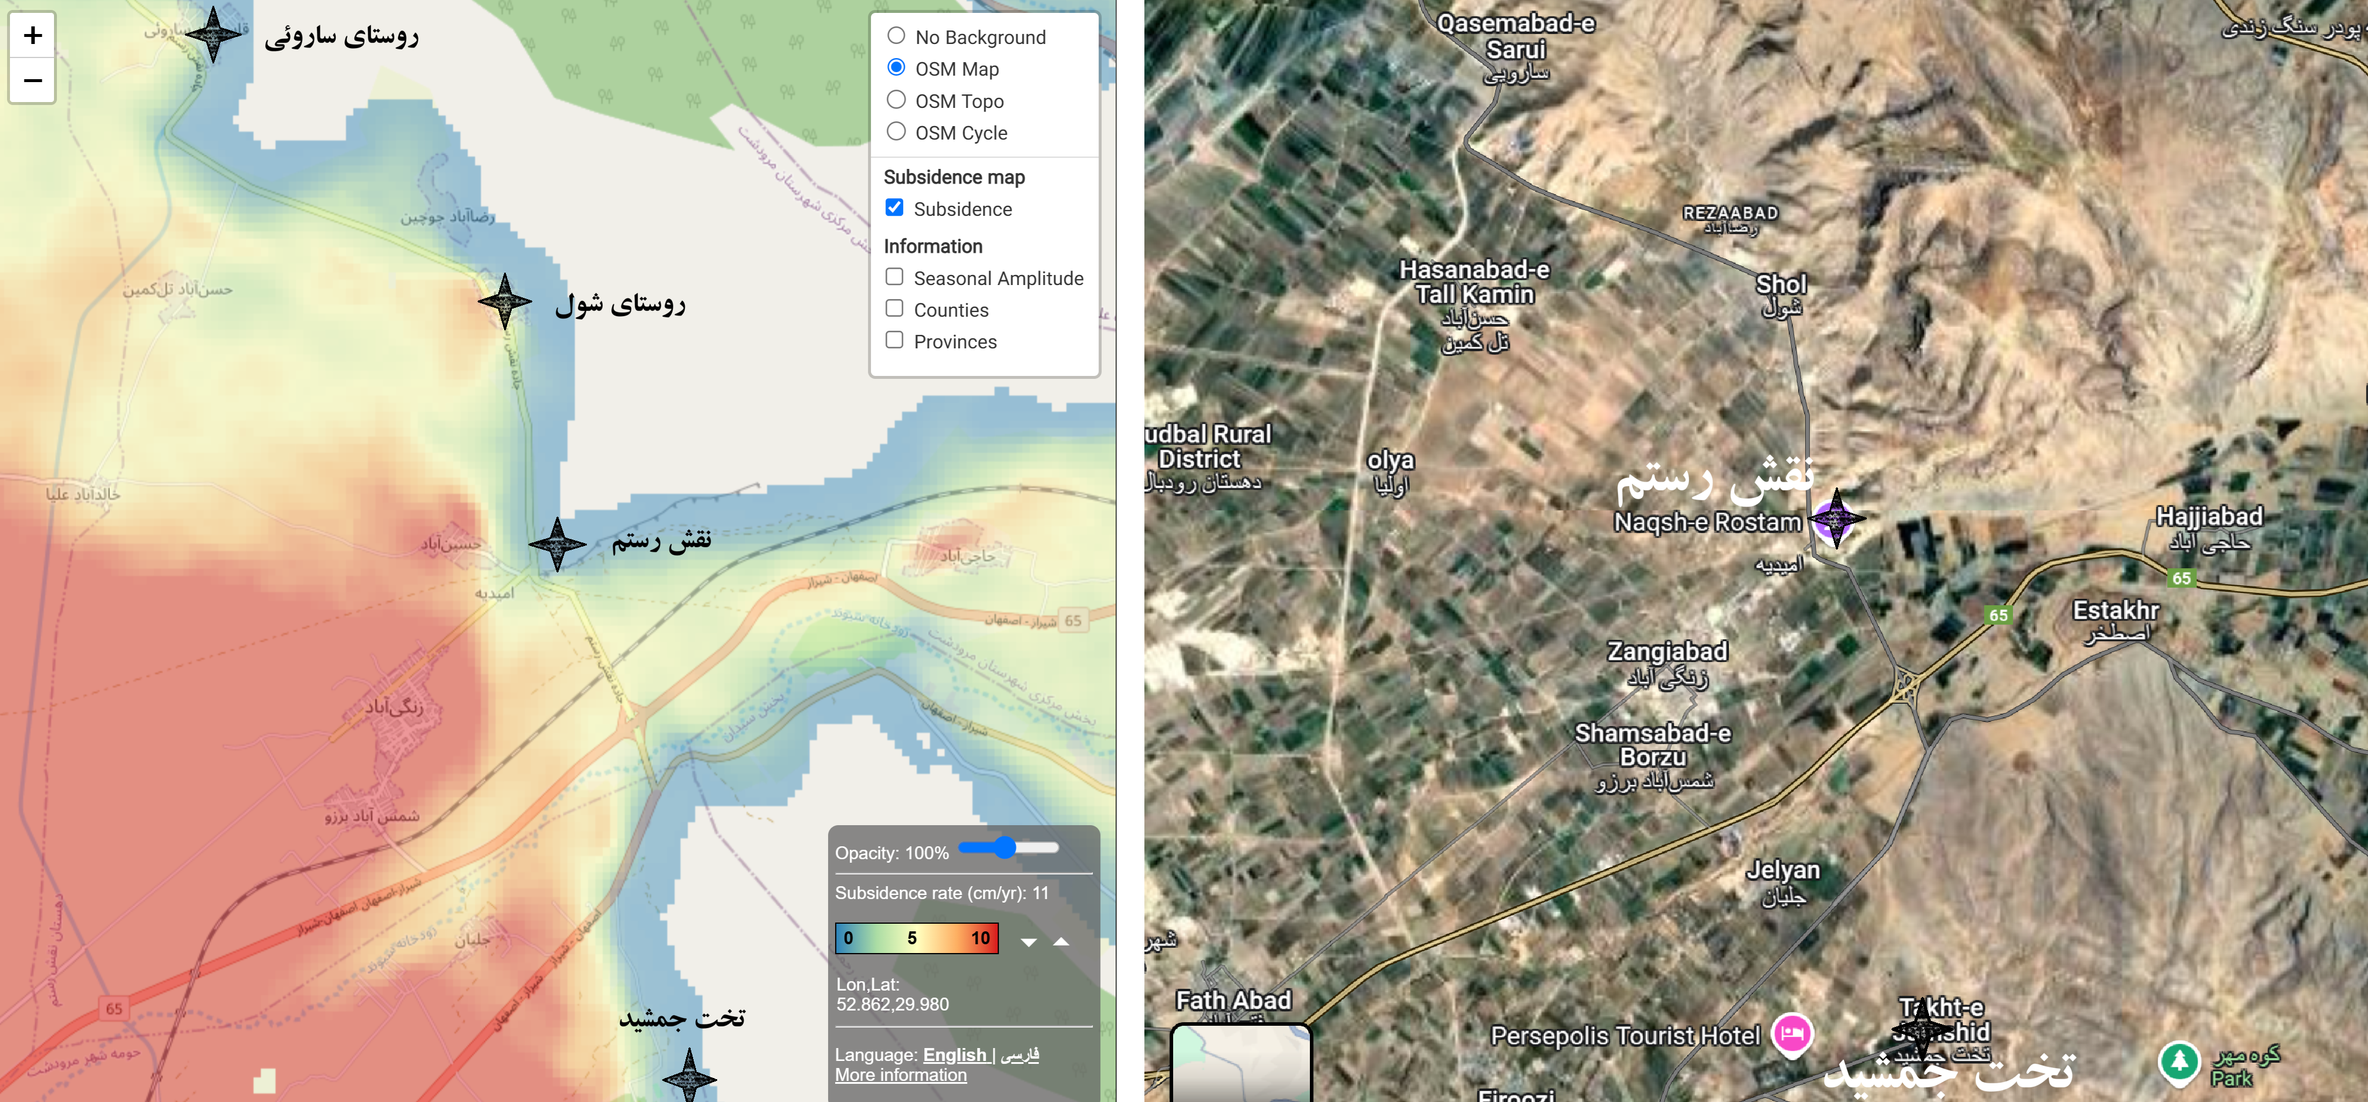Uncheck the Subsidence layer checkbox
This screenshot has width=2368, height=1102.
(x=894, y=208)
